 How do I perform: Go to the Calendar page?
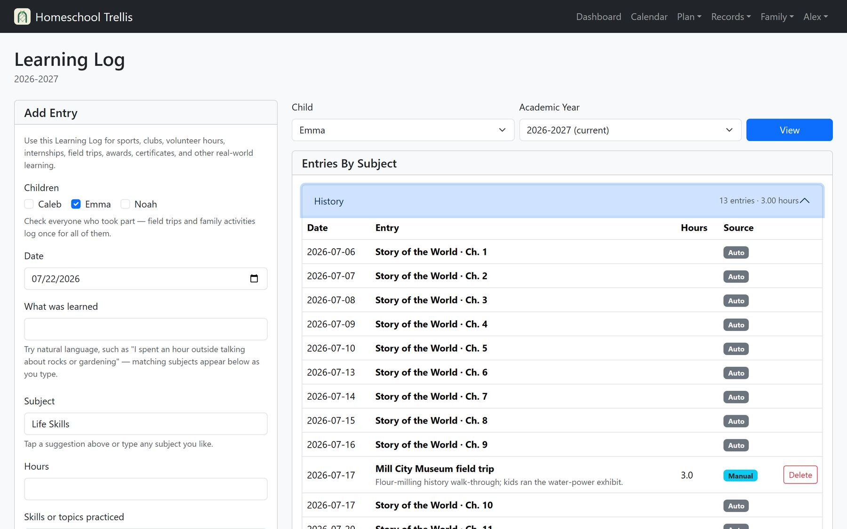[649, 16]
